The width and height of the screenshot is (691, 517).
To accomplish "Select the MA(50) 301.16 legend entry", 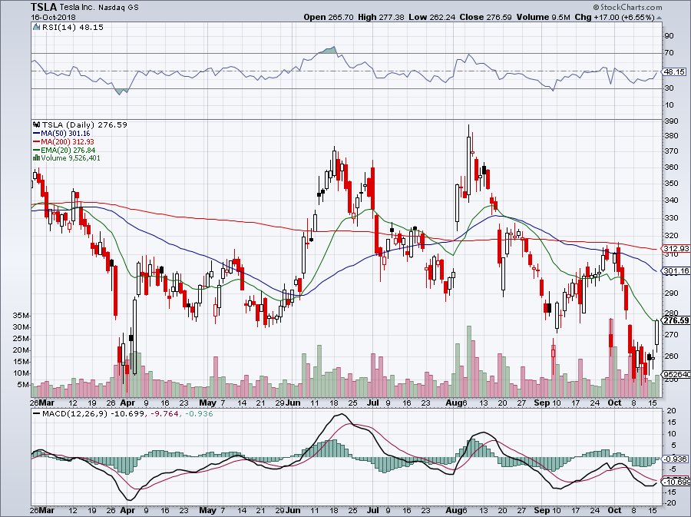I will coord(66,134).
